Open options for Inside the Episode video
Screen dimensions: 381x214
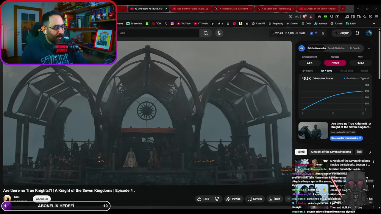(x=373, y=161)
